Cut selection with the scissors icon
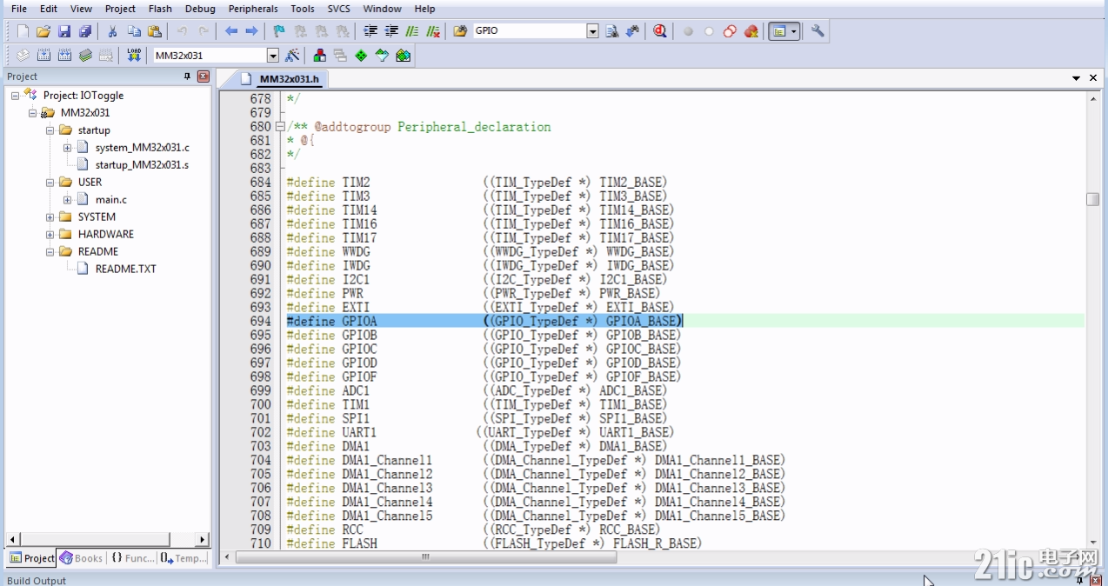The image size is (1108, 586). pos(112,31)
